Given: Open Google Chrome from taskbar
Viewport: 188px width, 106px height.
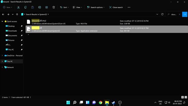Looking at the screenshot, I should coord(100,102).
